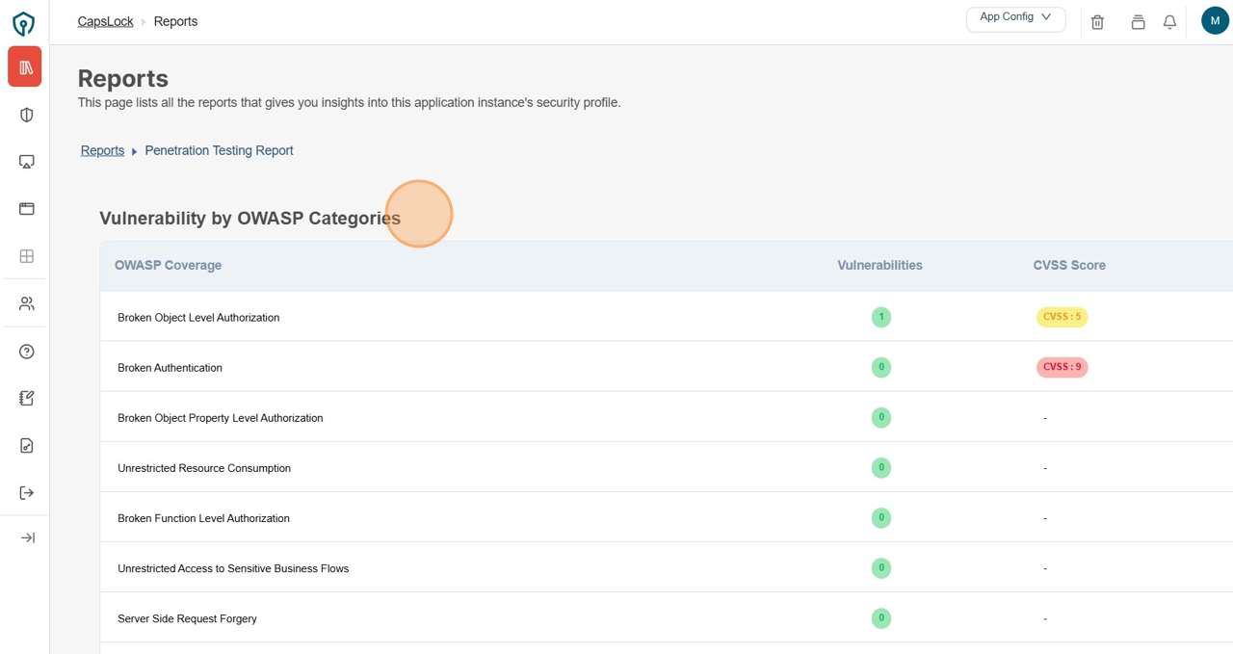Click the stacked layers icon in header
The height and width of the screenshot is (654, 1233).
pos(1138,22)
